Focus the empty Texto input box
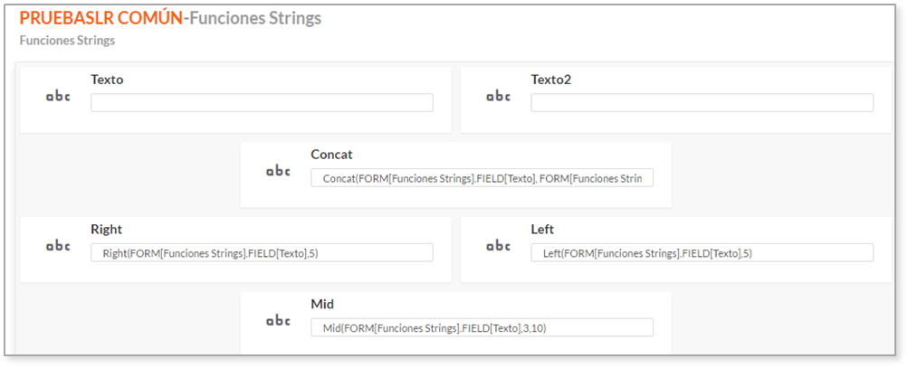The width and height of the screenshot is (908, 368). point(262,102)
